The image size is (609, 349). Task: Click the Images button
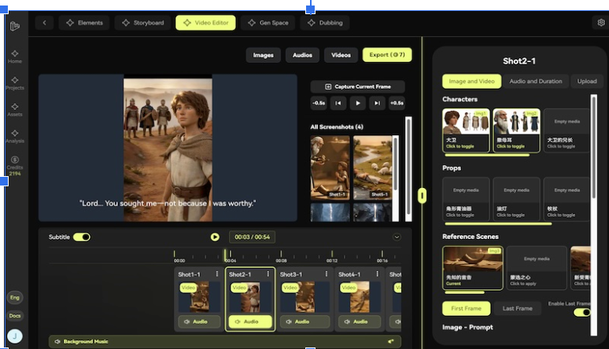(264, 55)
